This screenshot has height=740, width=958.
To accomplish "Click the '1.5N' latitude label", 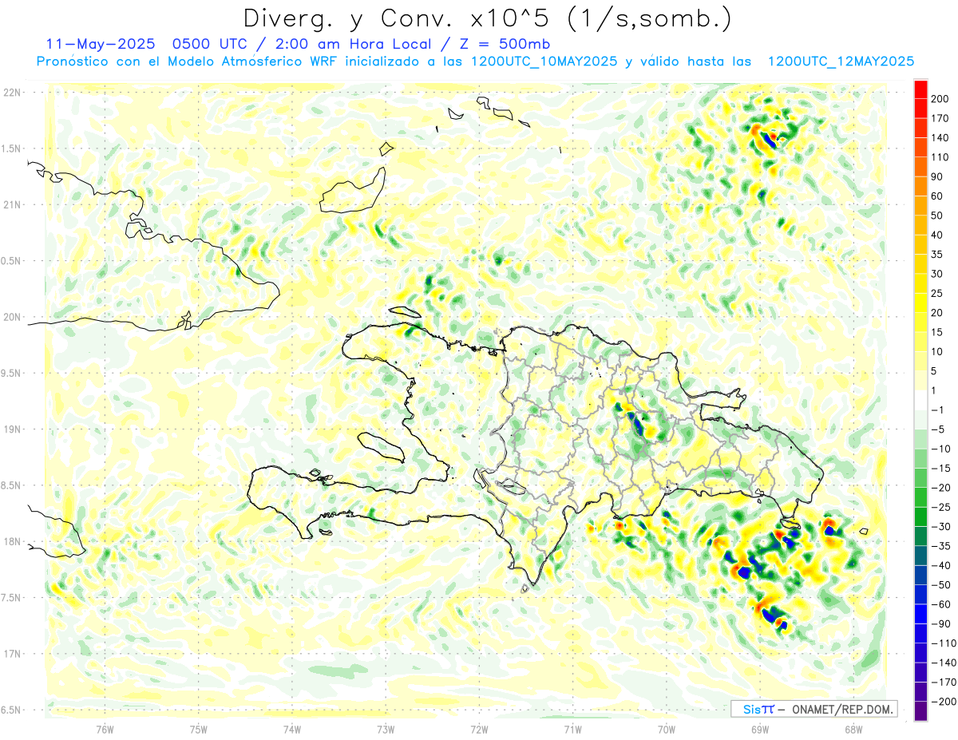I will point(12,148).
